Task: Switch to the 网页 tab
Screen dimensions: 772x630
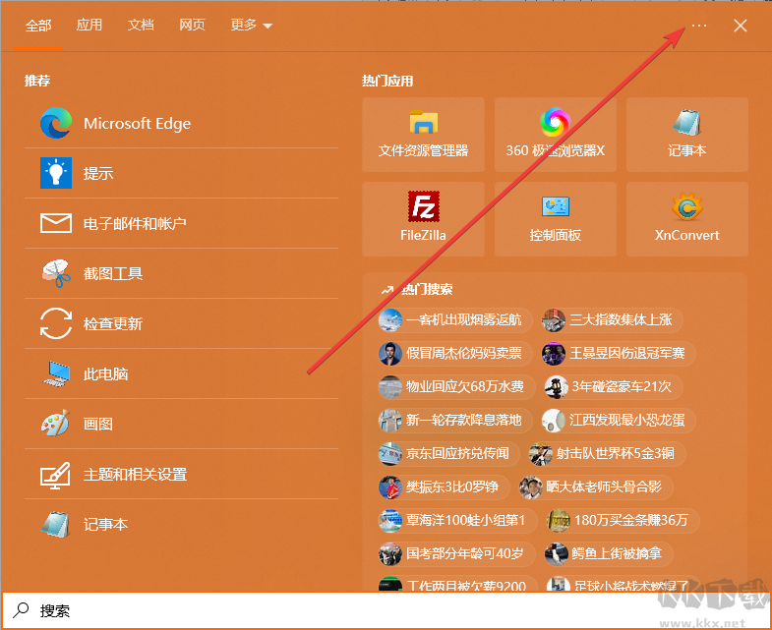Action: click(192, 25)
